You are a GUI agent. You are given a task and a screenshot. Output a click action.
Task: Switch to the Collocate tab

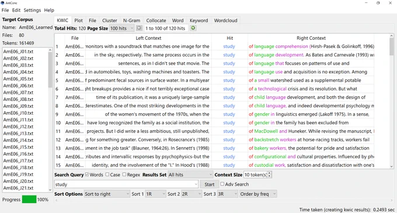[156, 20]
